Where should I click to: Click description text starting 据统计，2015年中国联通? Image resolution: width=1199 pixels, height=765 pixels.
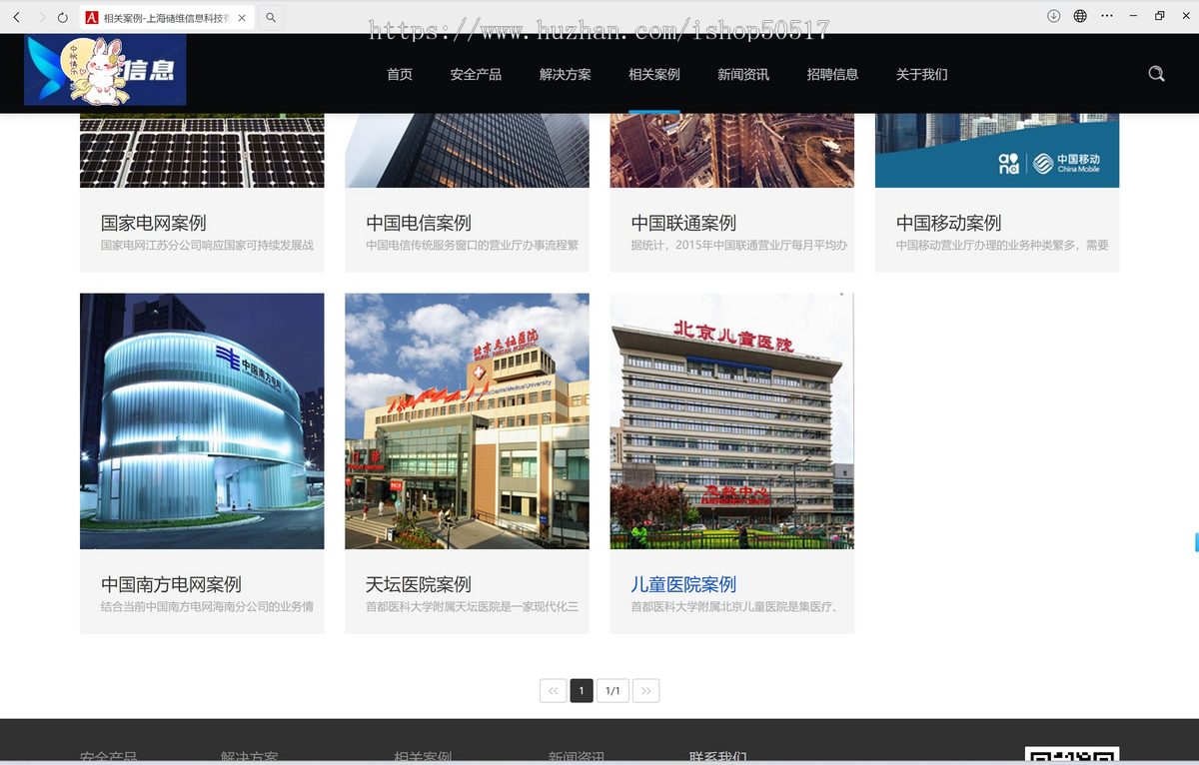tap(738, 245)
